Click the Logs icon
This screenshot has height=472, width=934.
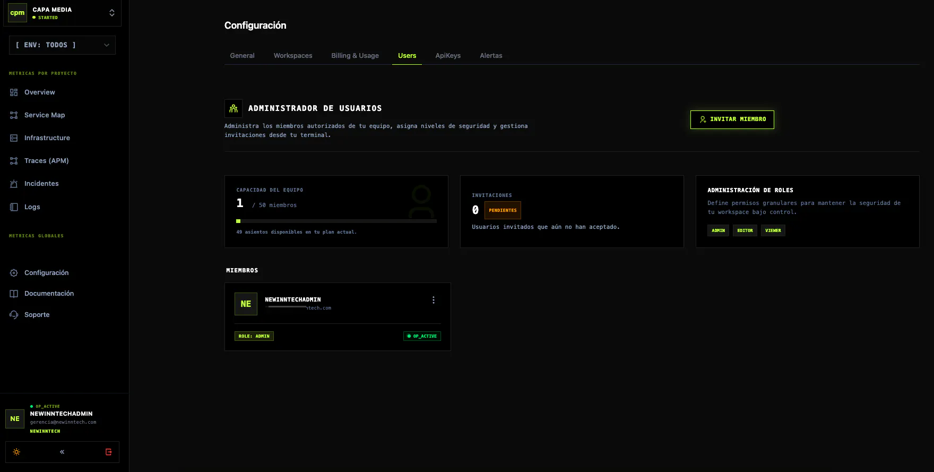(14, 207)
